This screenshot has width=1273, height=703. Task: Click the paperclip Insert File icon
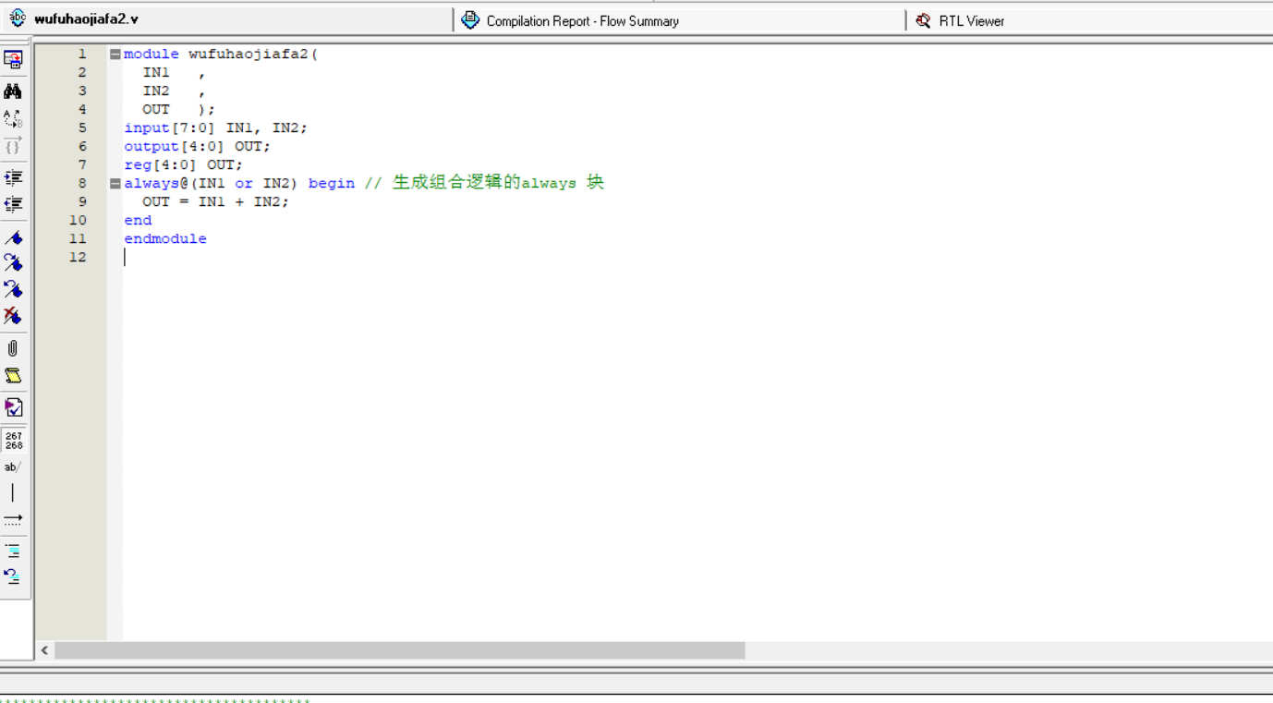point(13,348)
